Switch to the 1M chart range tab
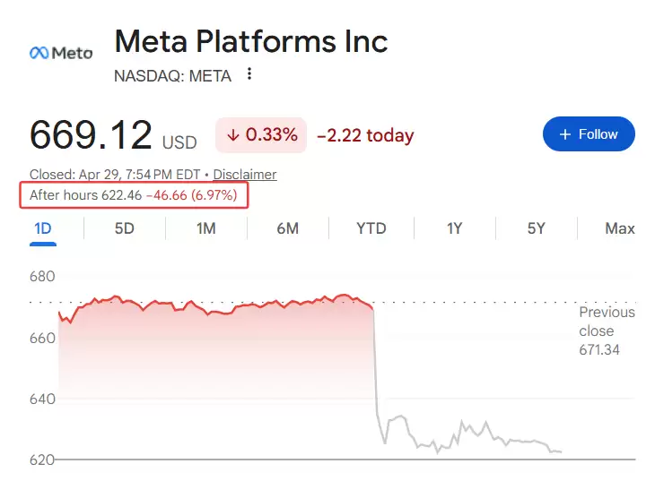 (205, 228)
